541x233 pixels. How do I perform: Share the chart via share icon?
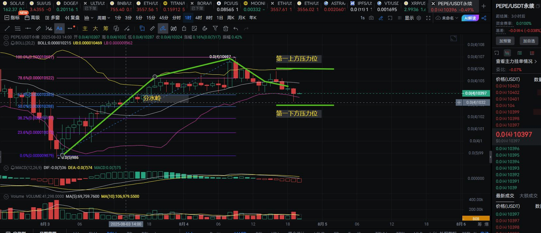pyautogui.click(x=484, y=18)
